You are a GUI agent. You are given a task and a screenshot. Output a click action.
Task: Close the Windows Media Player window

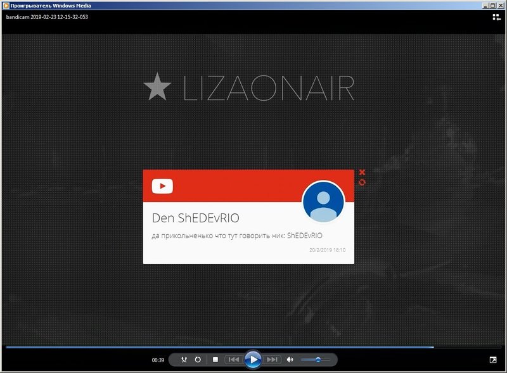[x=499, y=5]
